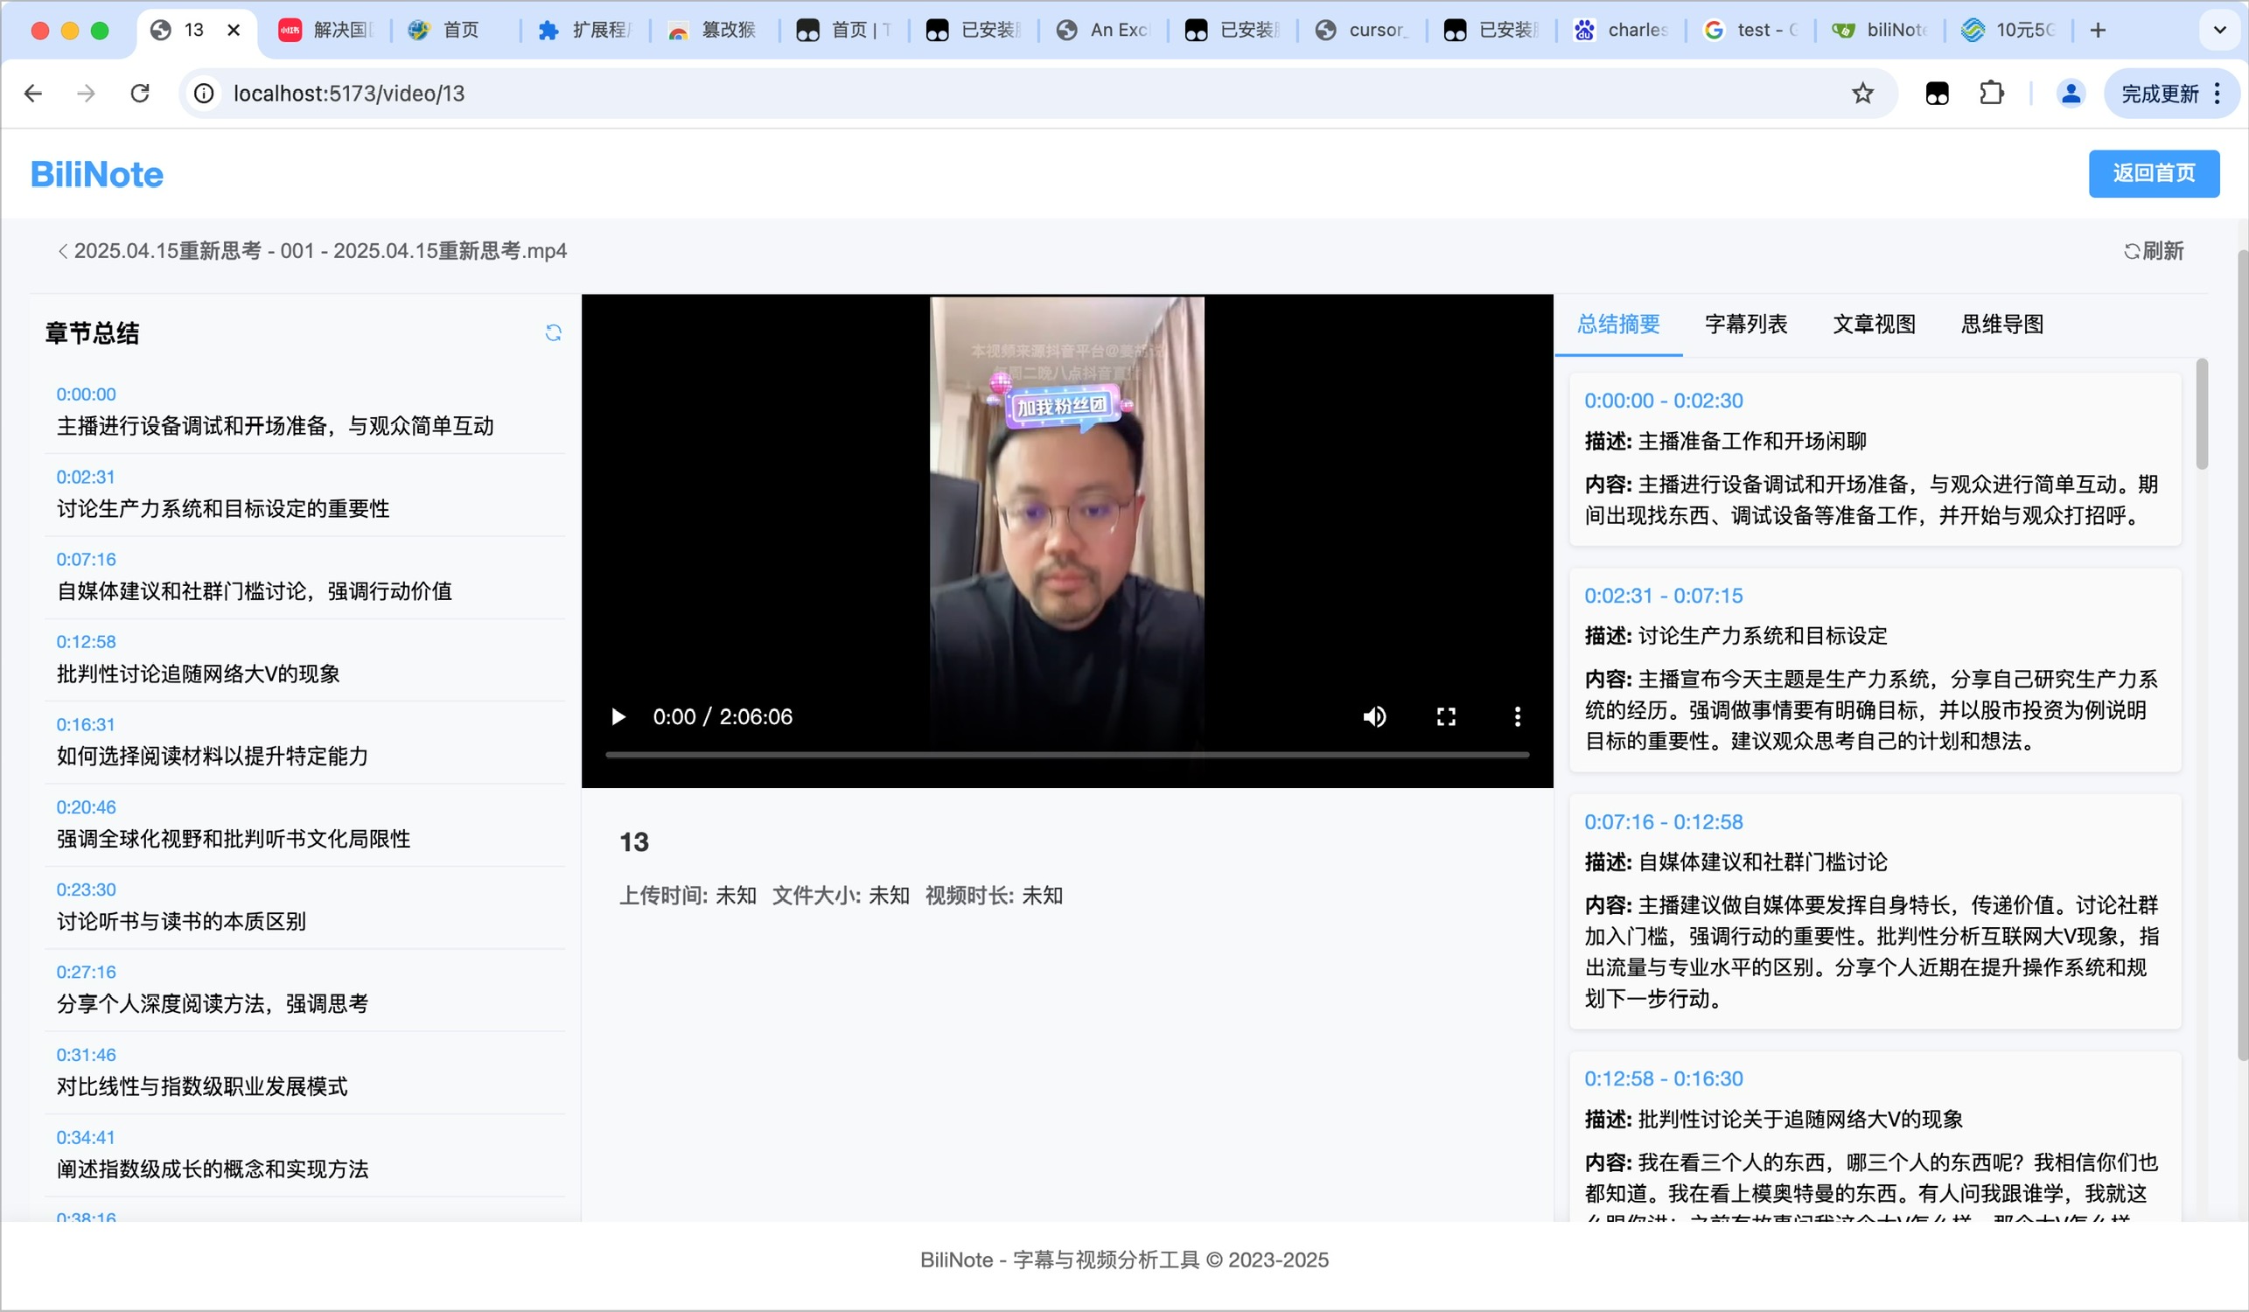Refresh the 章节总结 chapter summary panel
Screen dimensions: 2249x1312
pyautogui.click(x=554, y=333)
